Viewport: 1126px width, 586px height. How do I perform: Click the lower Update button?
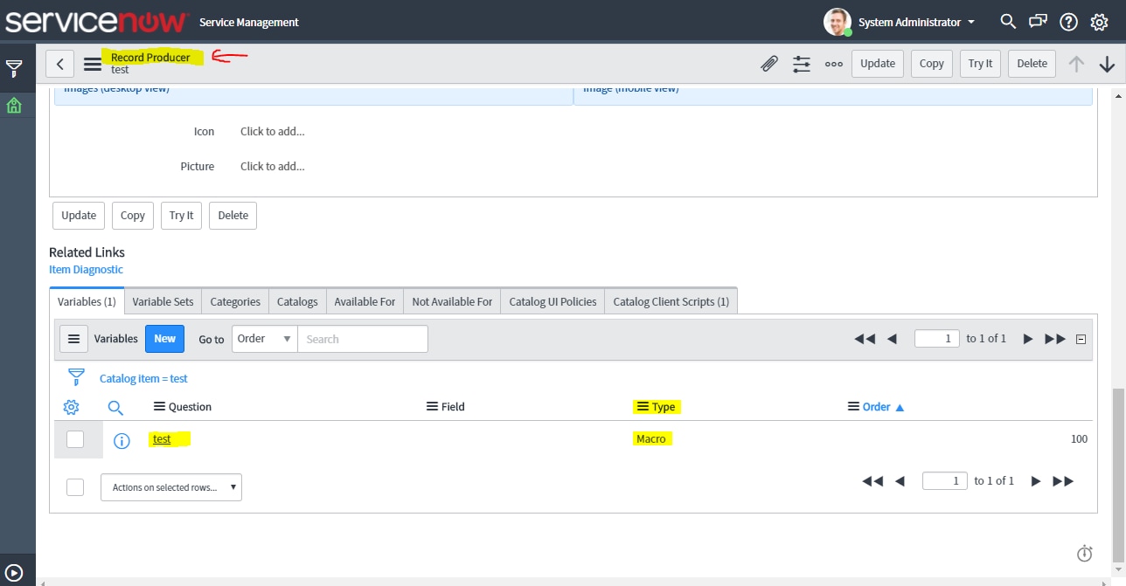pyautogui.click(x=79, y=216)
